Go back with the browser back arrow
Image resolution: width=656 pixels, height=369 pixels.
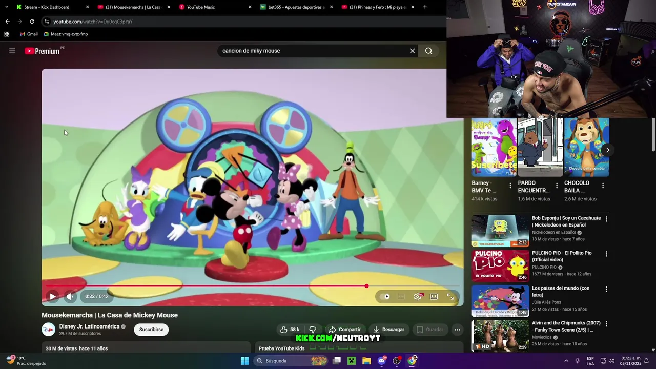pos(7,22)
